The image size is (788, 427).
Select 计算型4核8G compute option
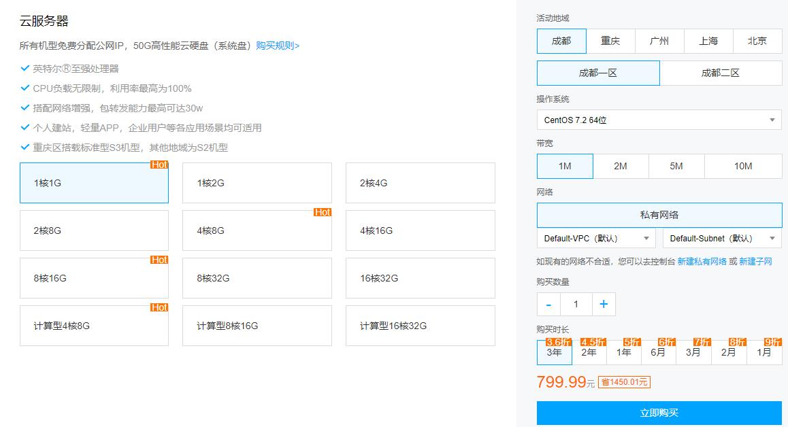click(x=94, y=326)
